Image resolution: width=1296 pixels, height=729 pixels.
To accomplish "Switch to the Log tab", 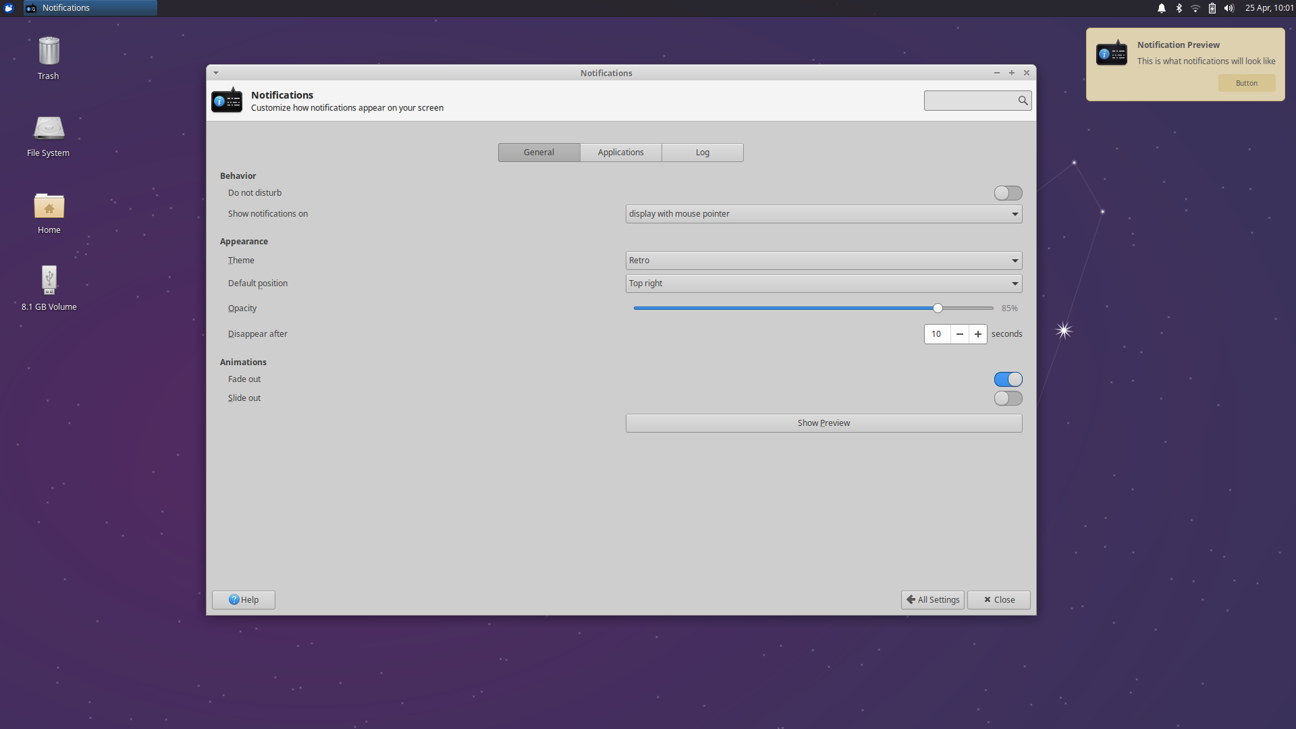I will point(703,153).
